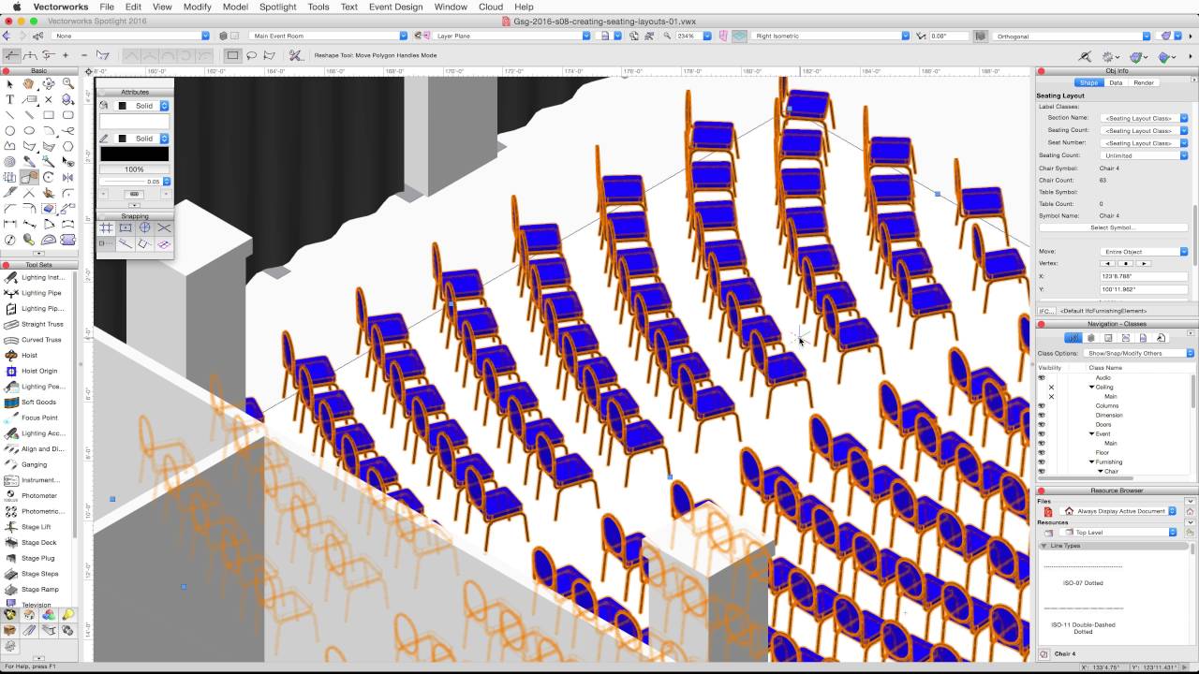
Task: Open the Section Name label class dropdown
Action: pyautogui.click(x=1145, y=118)
